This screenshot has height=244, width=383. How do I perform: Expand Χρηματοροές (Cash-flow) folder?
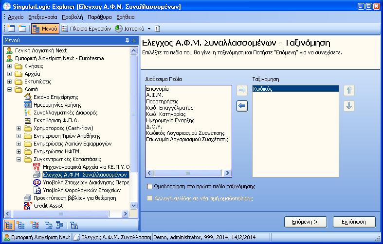(x=18, y=128)
